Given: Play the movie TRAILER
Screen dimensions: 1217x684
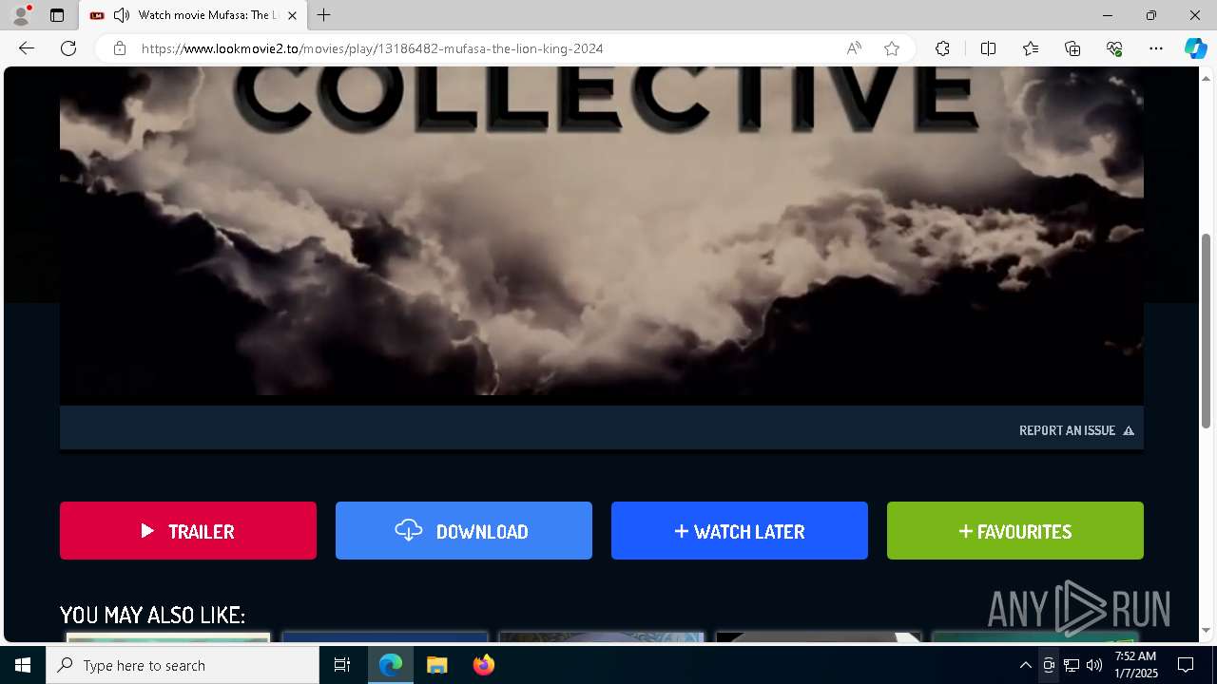Looking at the screenshot, I should 188,531.
